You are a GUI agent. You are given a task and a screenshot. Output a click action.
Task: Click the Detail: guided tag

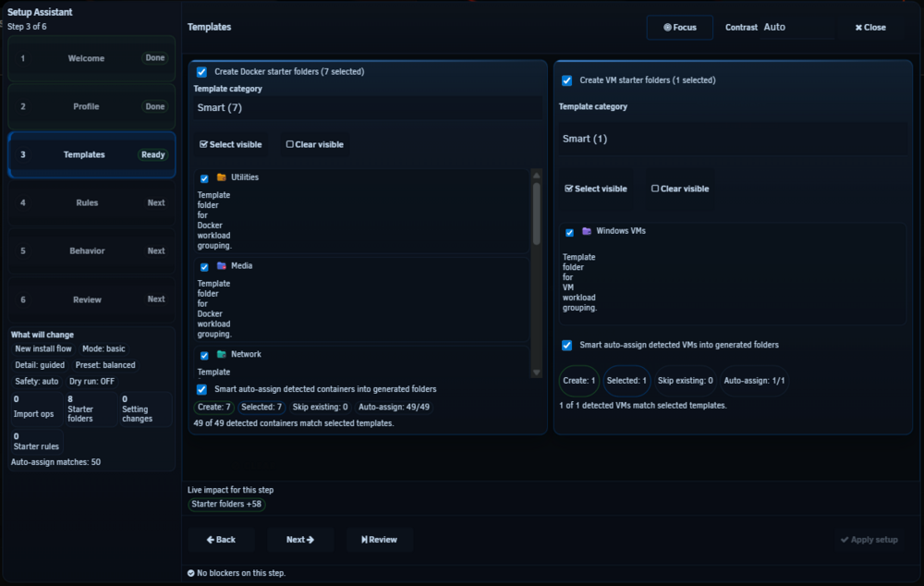[40, 365]
